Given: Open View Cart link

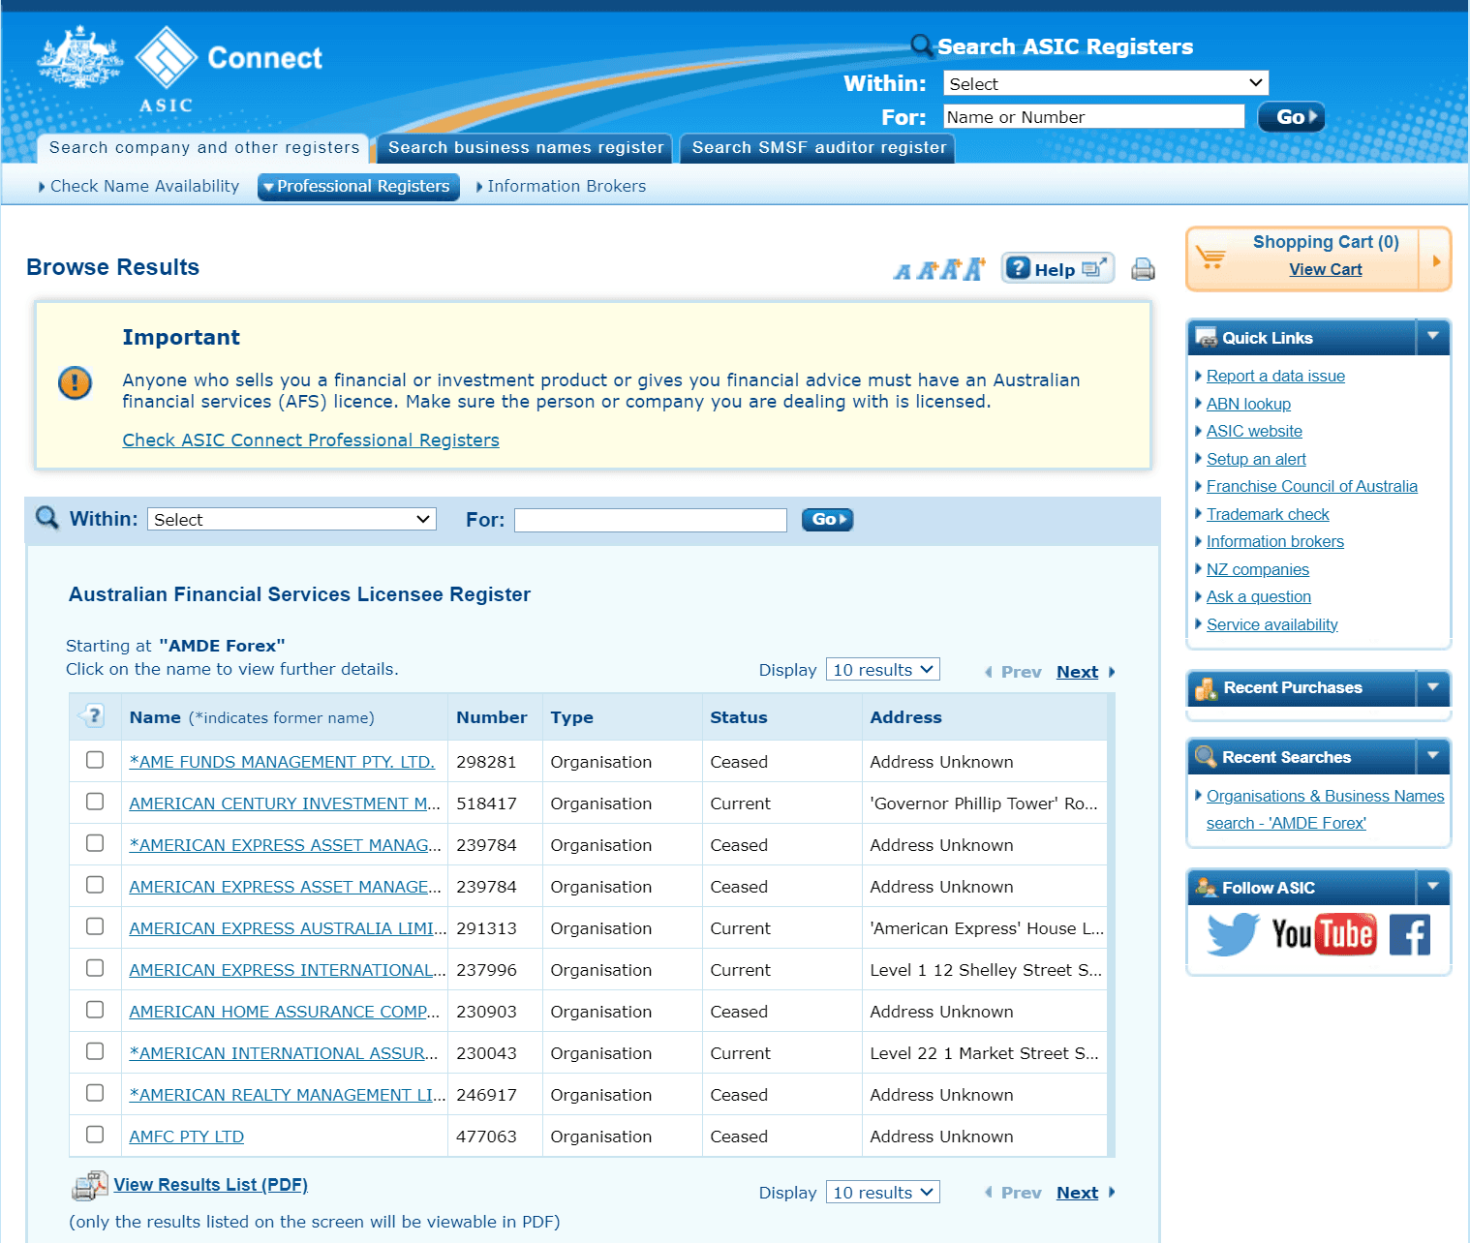Looking at the screenshot, I should pyautogui.click(x=1326, y=270).
